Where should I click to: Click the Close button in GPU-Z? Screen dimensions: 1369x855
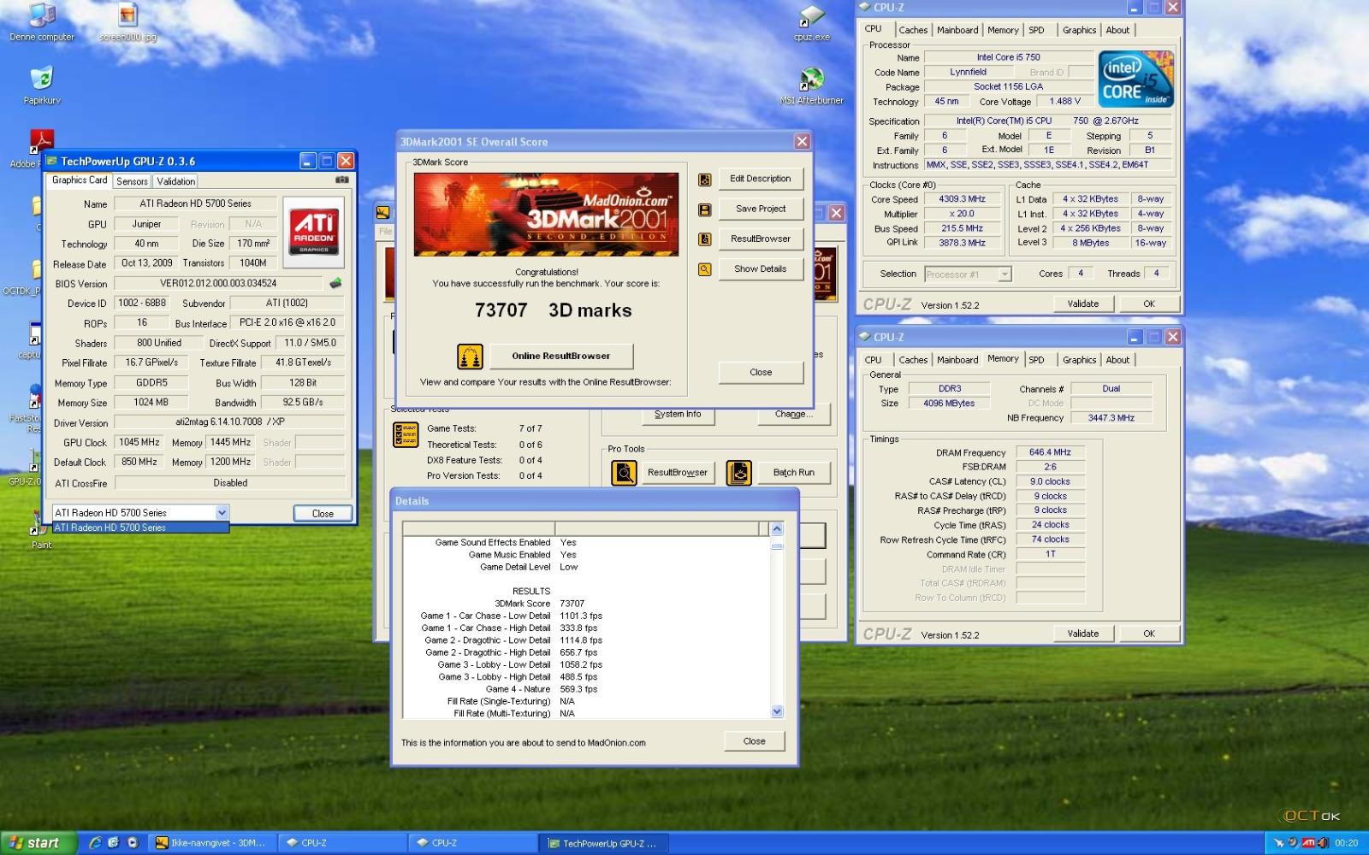pyautogui.click(x=323, y=514)
